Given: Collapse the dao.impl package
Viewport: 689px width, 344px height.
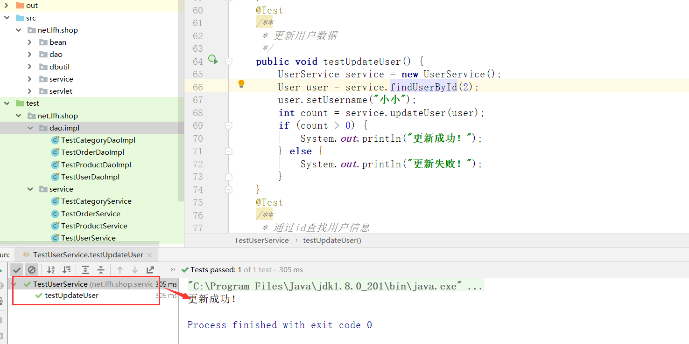Looking at the screenshot, I should [30, 128].
